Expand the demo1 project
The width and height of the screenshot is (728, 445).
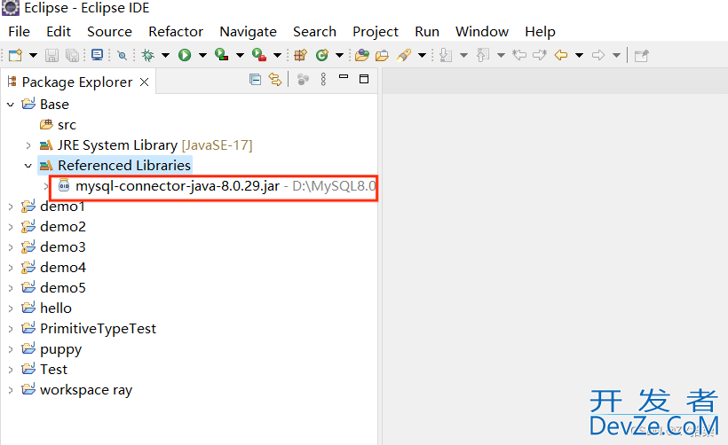pos(11,207)
